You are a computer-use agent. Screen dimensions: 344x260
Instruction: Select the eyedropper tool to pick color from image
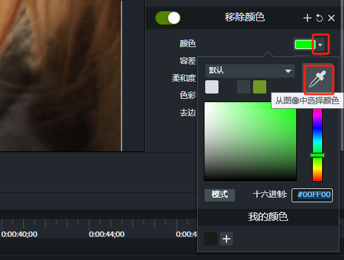click(x=317, y=79)
